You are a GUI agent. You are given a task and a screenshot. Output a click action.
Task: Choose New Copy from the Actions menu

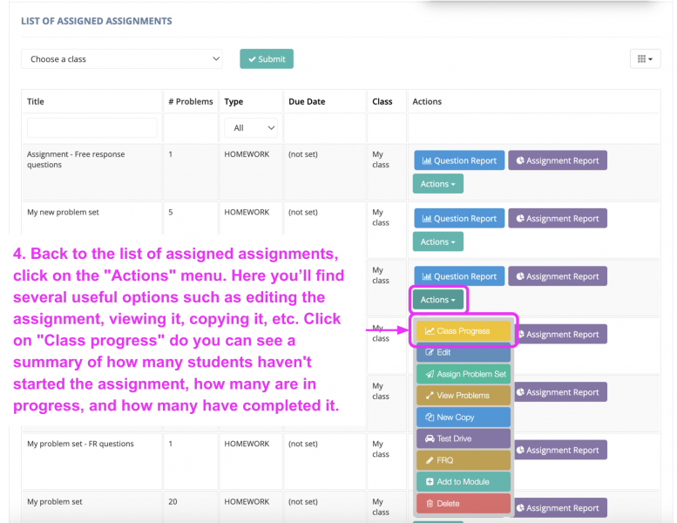coord(463,418)
